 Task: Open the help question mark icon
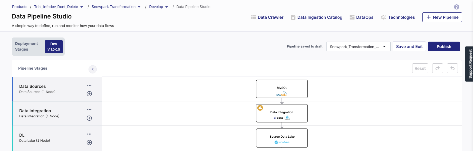(456, 7)
